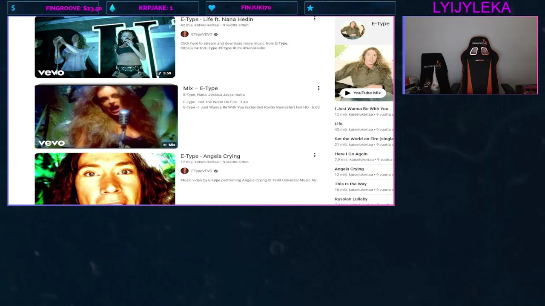Image resolution: width=545 pixels, height=306 pixels.
Task: Click the blue droplet icon next to KRPJAKE
Action: 112,8
